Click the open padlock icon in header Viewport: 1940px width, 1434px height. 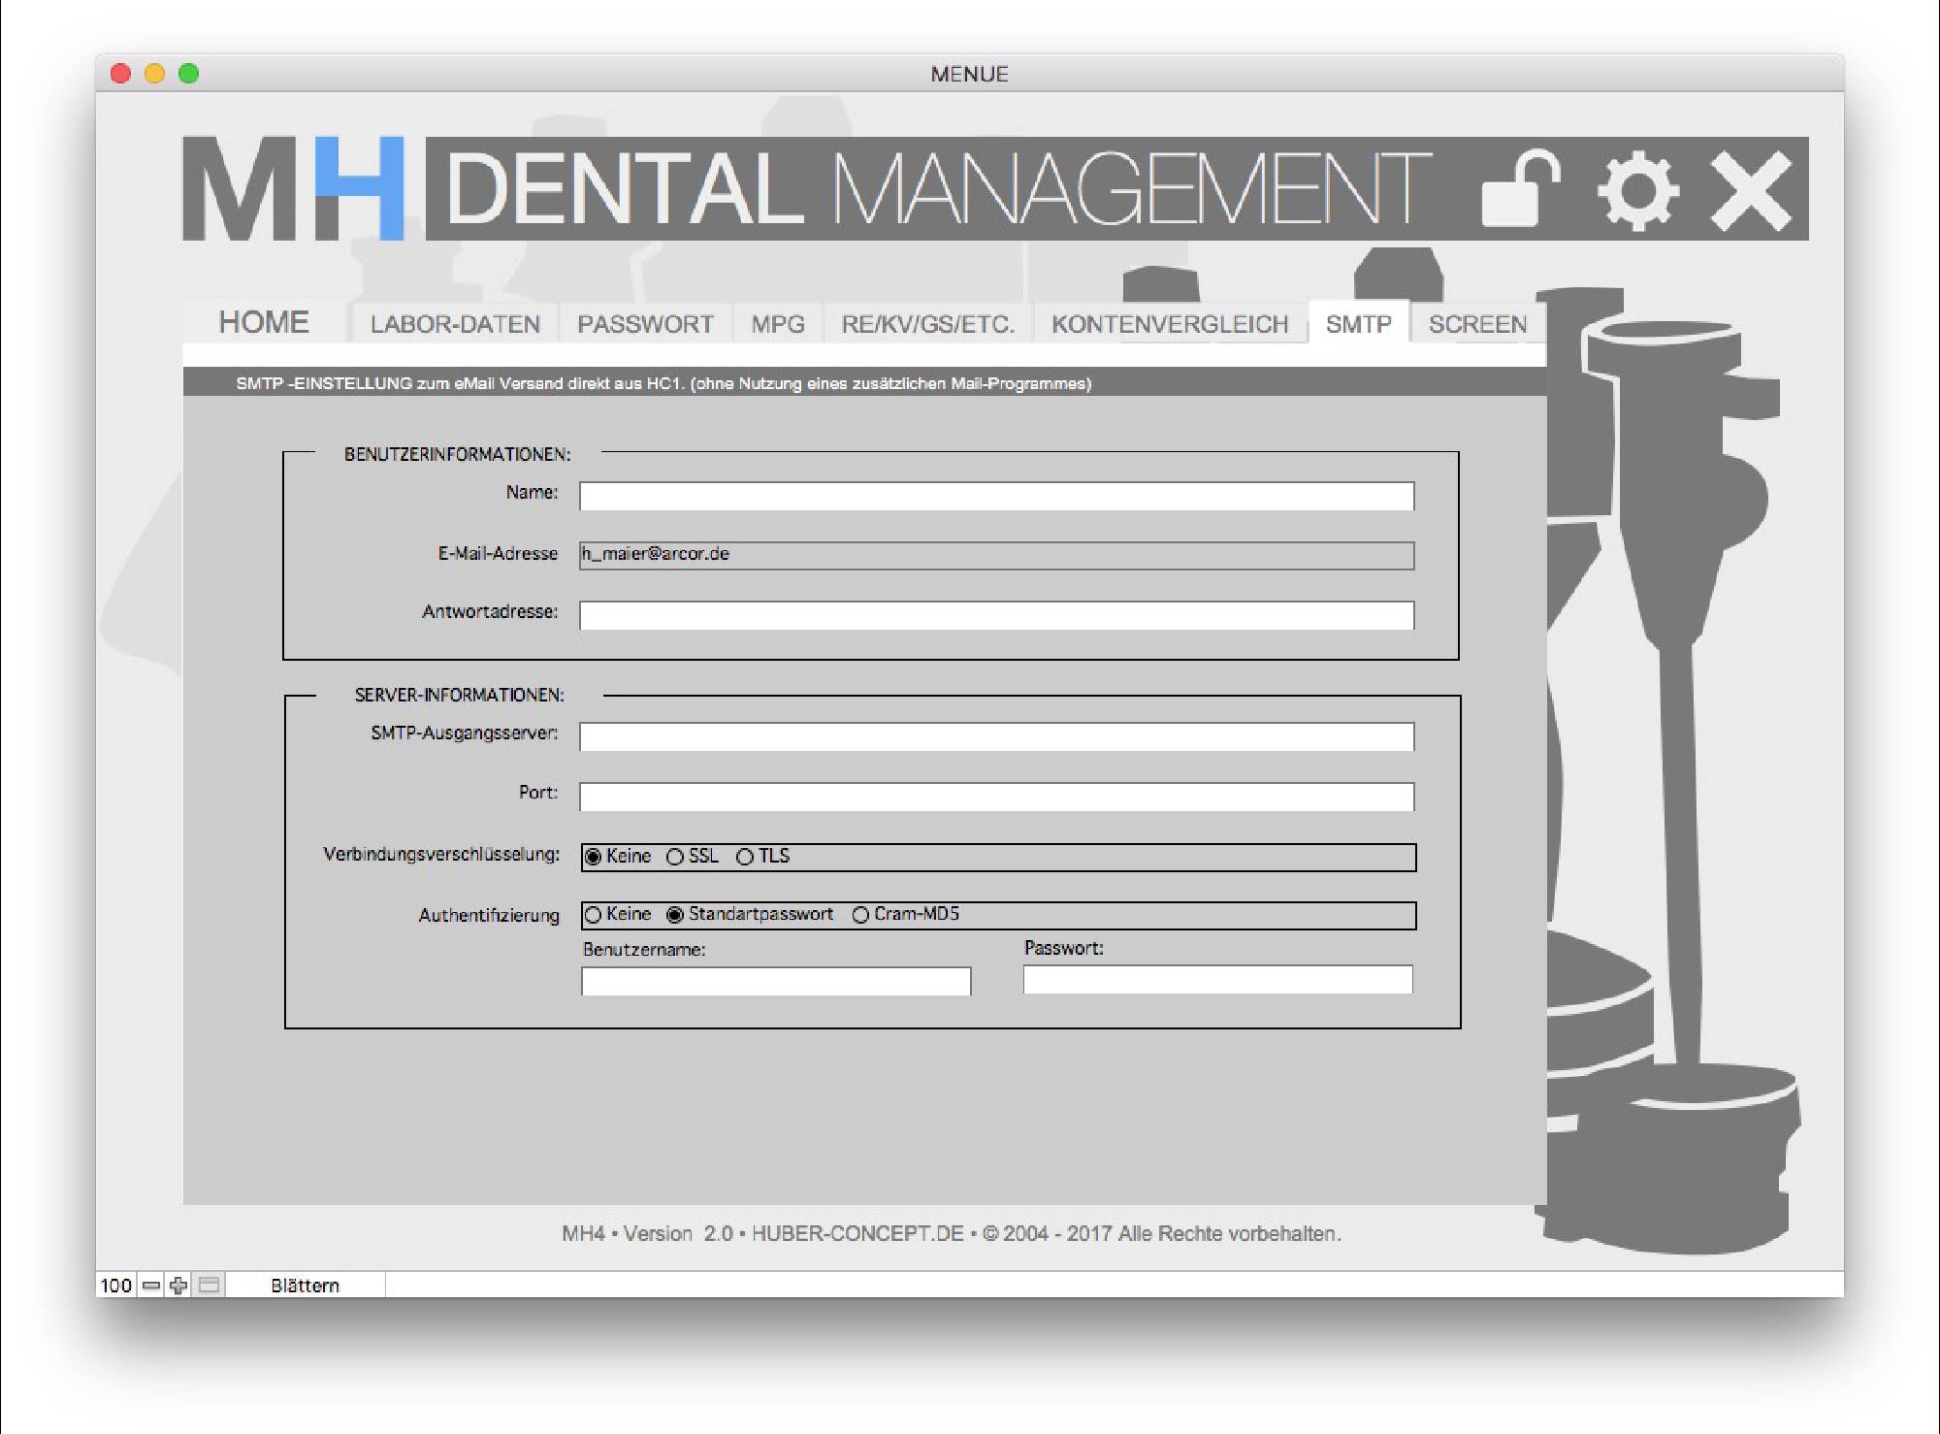click(1520, 189)
